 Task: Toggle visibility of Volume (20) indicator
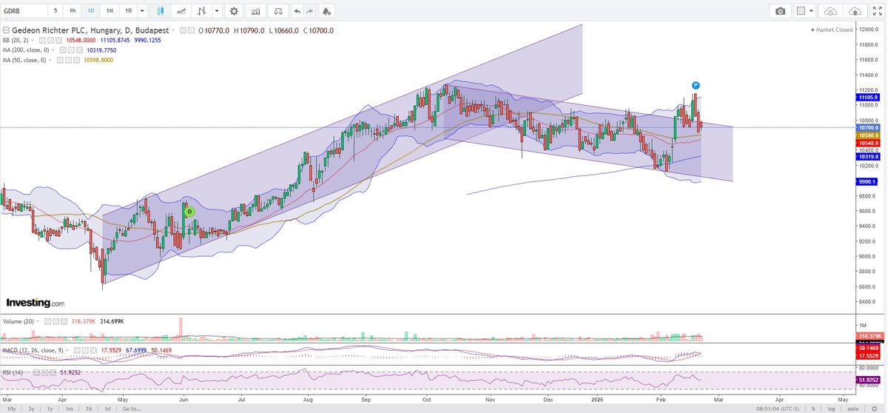47,321
